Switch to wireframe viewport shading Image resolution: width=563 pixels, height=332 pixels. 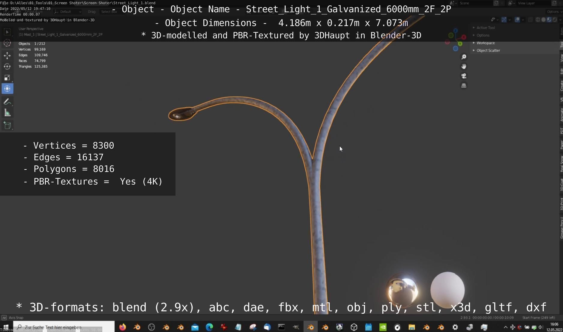click(538, 20)
